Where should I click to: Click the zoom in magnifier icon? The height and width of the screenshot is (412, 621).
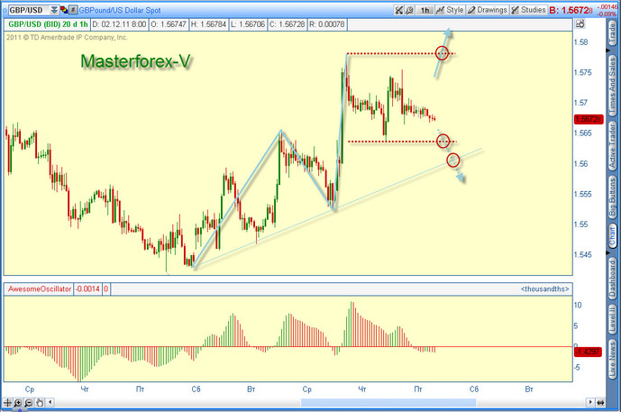pos(18,403)
